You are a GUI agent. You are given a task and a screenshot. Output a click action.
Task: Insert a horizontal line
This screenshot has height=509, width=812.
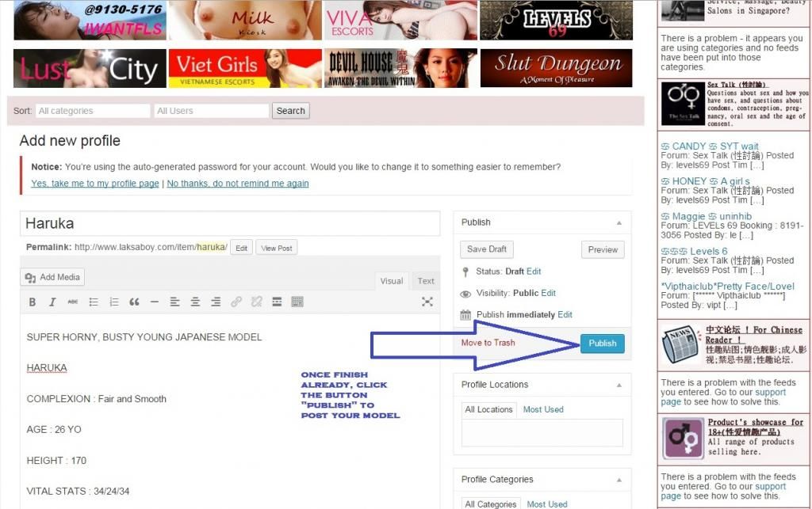(x=155, y=302)
